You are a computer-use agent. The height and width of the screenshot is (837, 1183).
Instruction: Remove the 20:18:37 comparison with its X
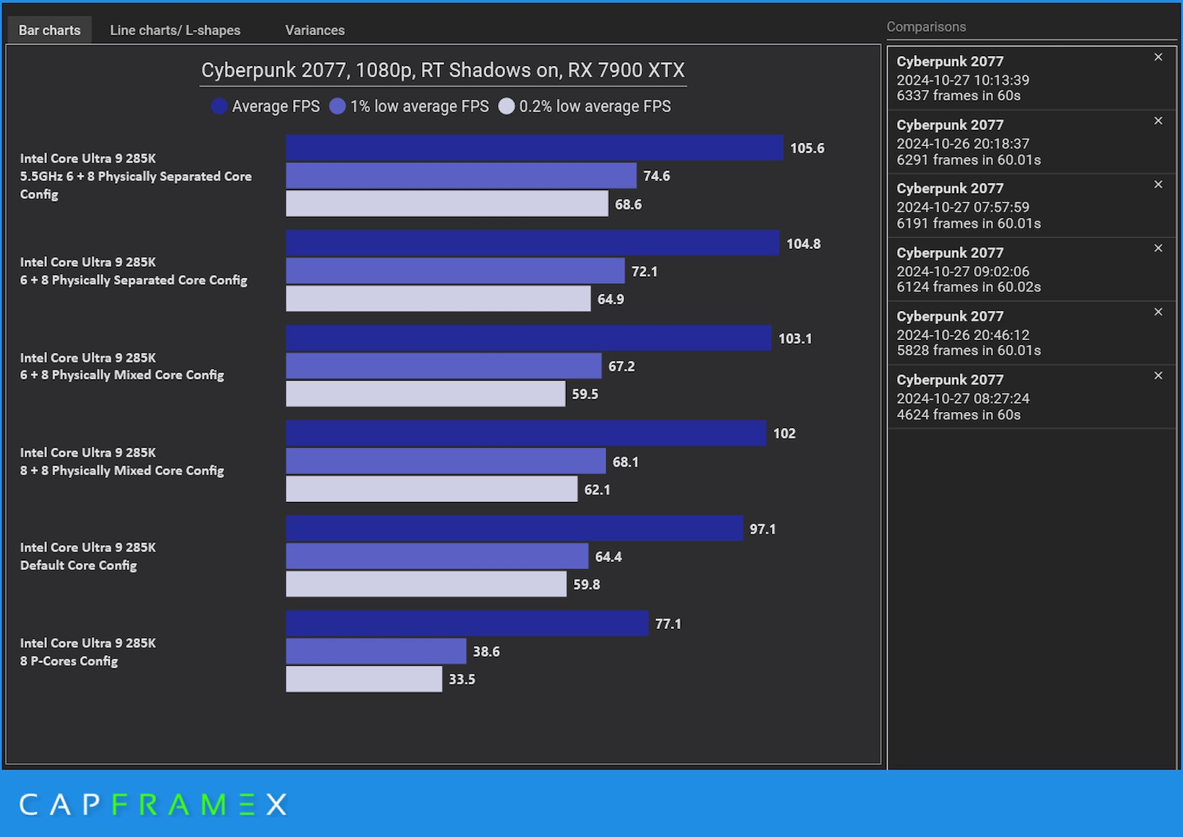(1158, 121)
